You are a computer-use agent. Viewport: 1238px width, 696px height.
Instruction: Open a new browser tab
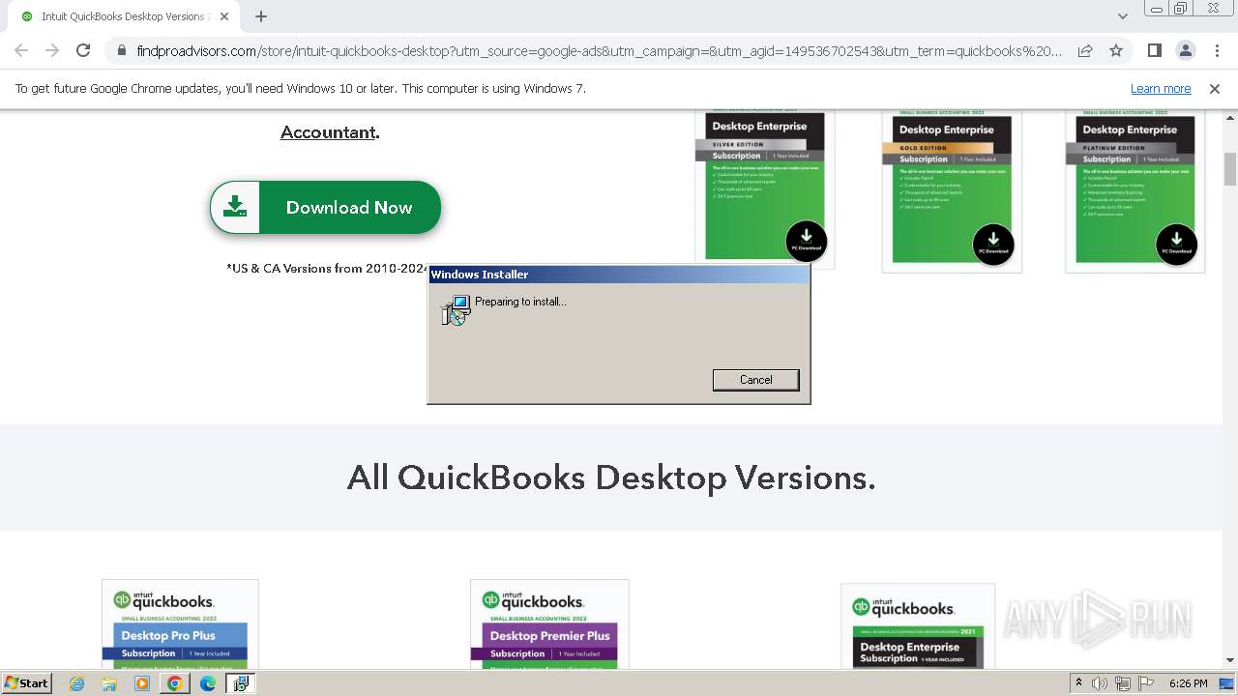261,16
